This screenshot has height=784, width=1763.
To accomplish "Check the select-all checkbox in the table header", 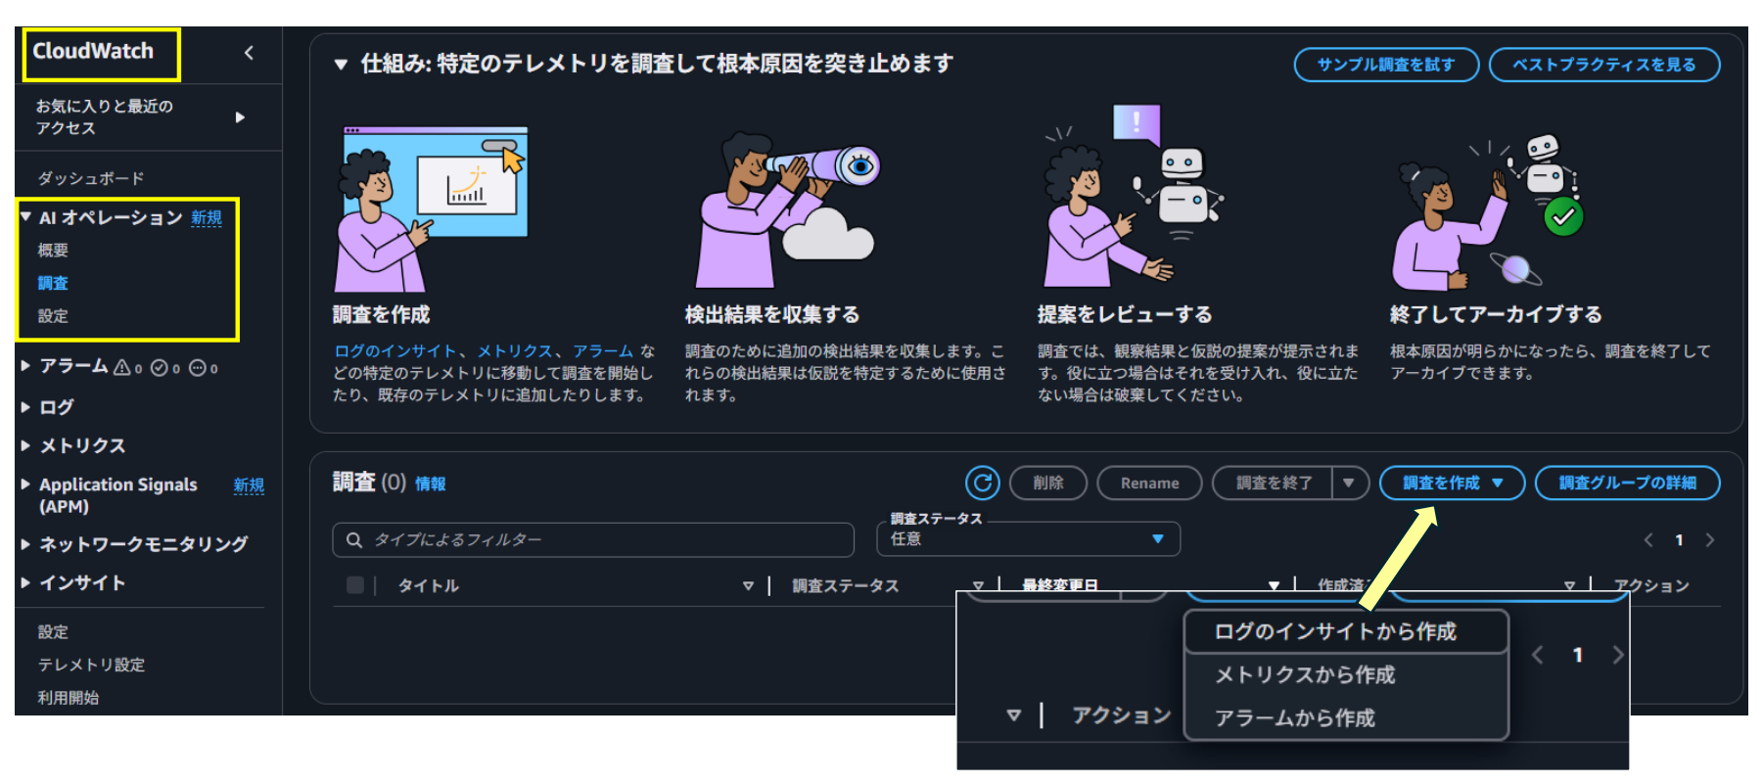I will tap(355, 585).
